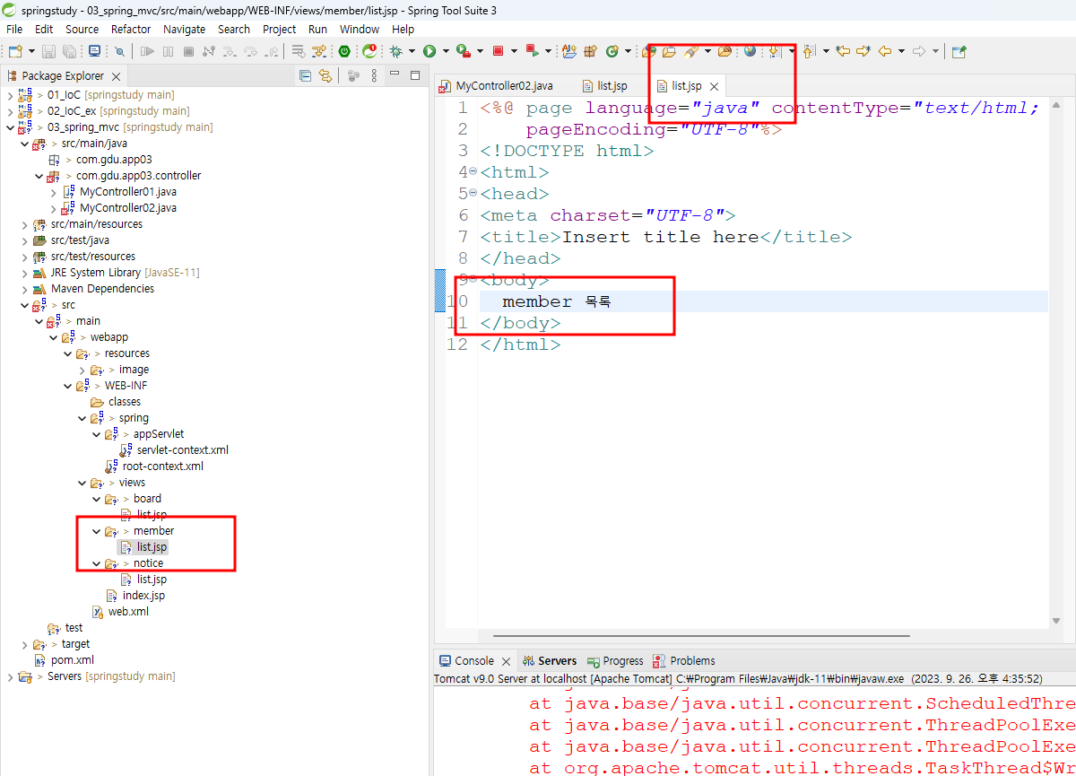This screenshot has height=776, width=1076.
Task: Open the Navigate menu
Action: pyautogui.click(x=184, y=29)
